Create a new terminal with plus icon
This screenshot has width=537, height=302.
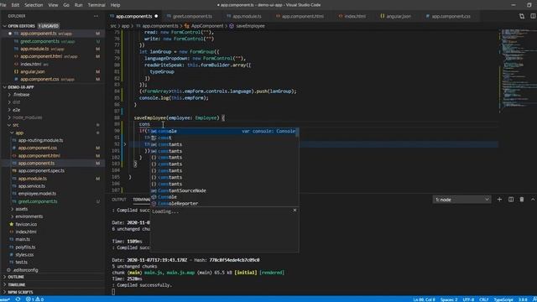tap(499, 200)
